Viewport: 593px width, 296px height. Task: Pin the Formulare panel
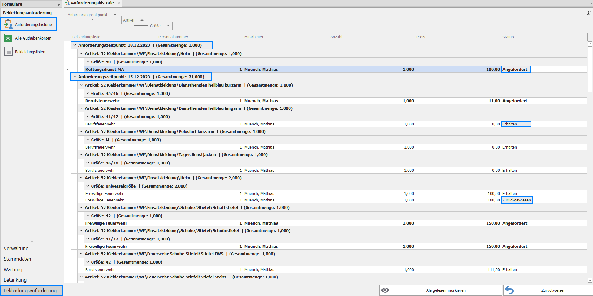[58, 4]
